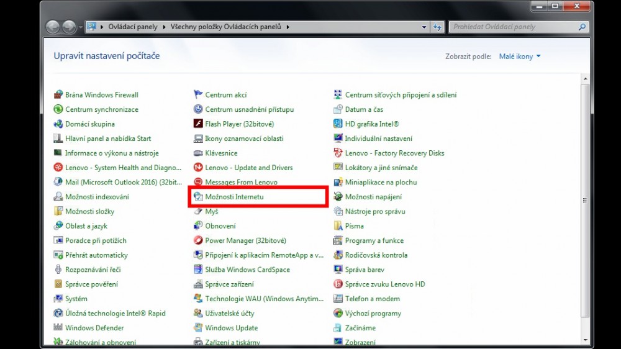Open Programy a funkce
The height and width of the screenshot is (349, 621).
(374, 240)
